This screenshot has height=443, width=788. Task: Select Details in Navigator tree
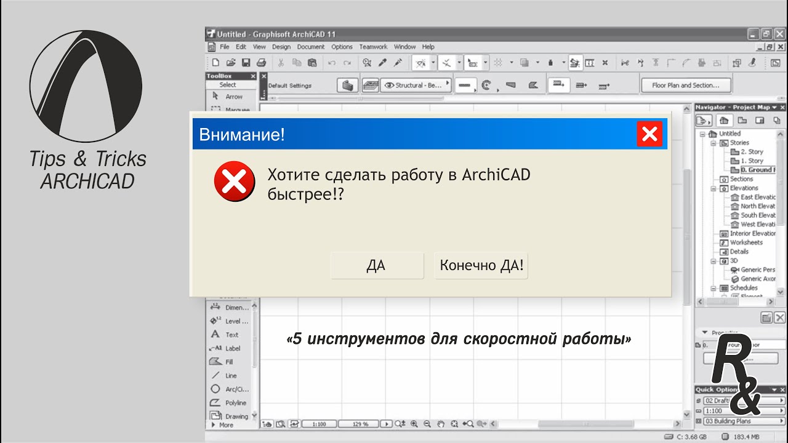[x=734, y=252]
